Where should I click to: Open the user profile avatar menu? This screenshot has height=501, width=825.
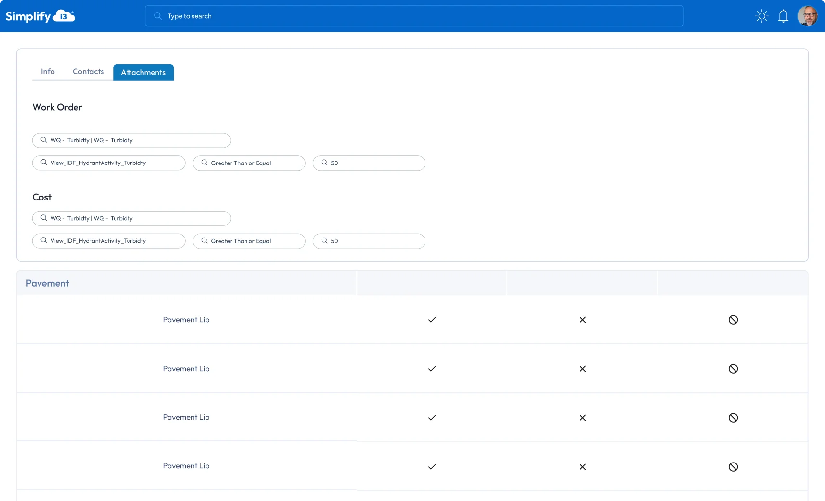pyautogui.click(x=807, y=16)
